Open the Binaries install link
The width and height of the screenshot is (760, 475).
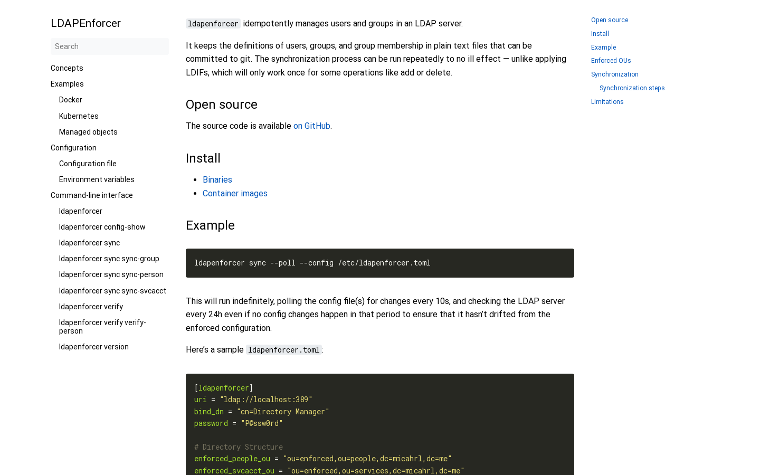point(217,179)
